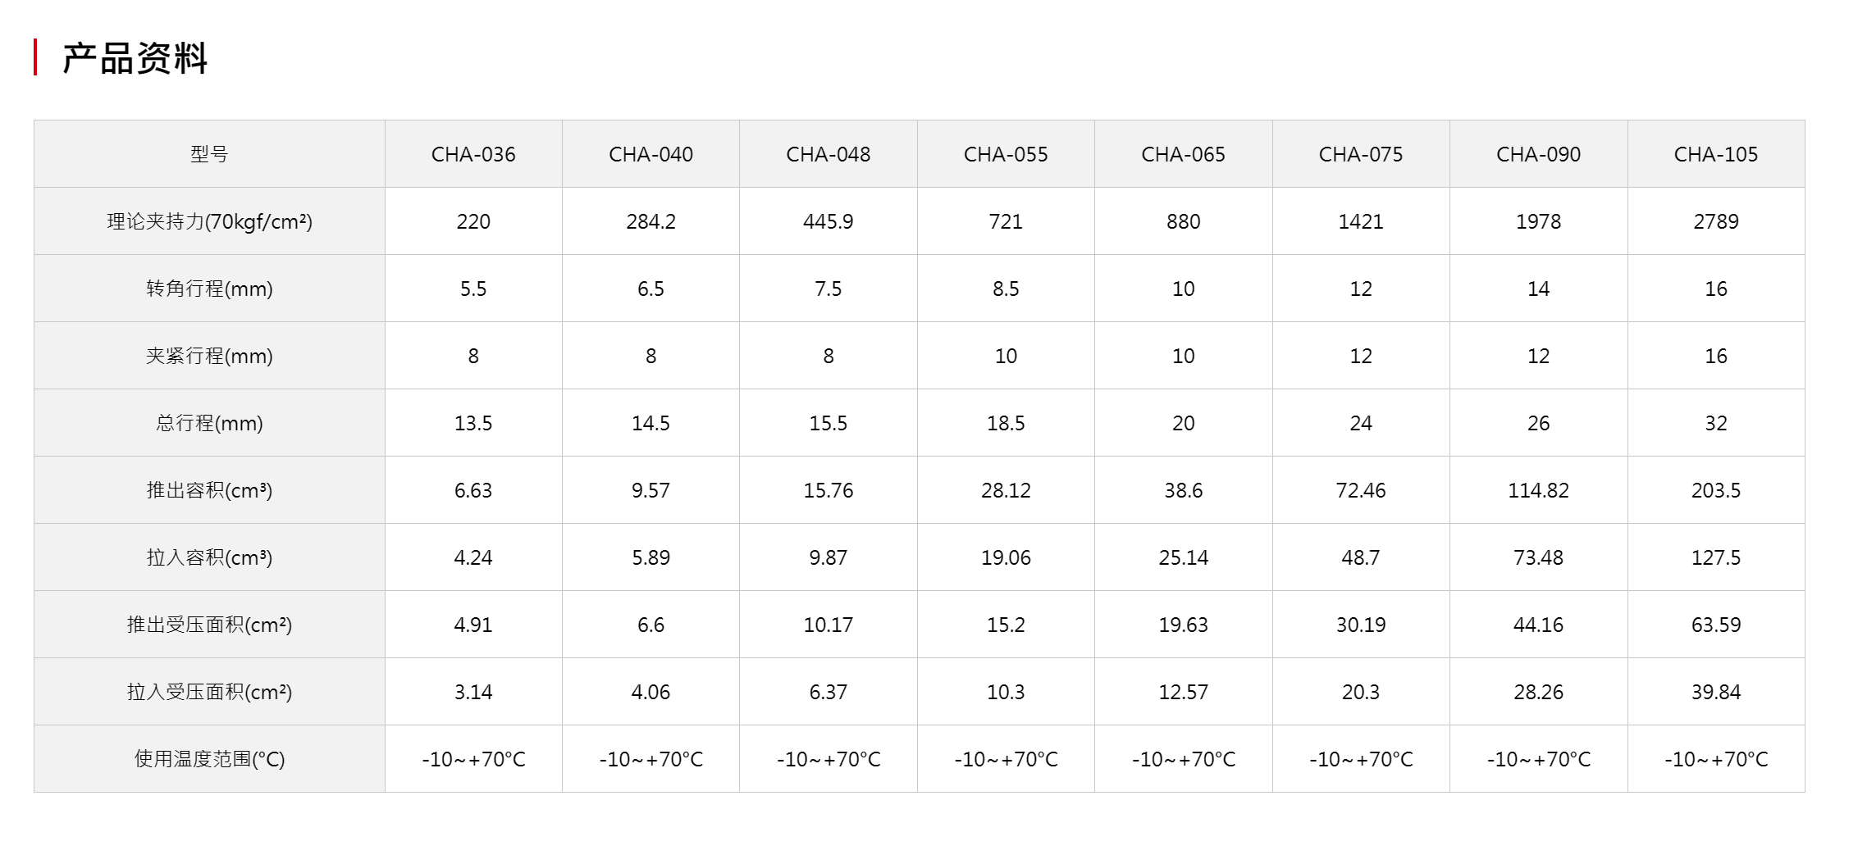Click the CHA-040 column header
This screenshot has width=1858, height=841.
click(x=651, y=154)
